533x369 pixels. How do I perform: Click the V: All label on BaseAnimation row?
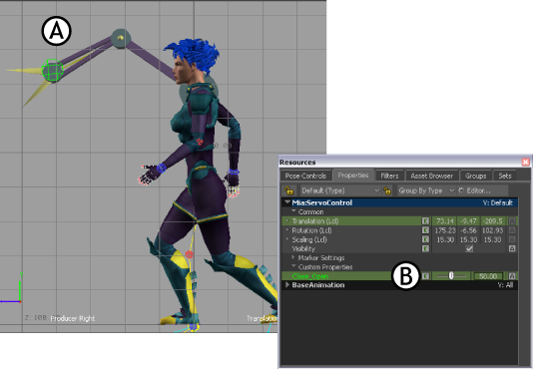pyautogui.click(x=505, y=285)
